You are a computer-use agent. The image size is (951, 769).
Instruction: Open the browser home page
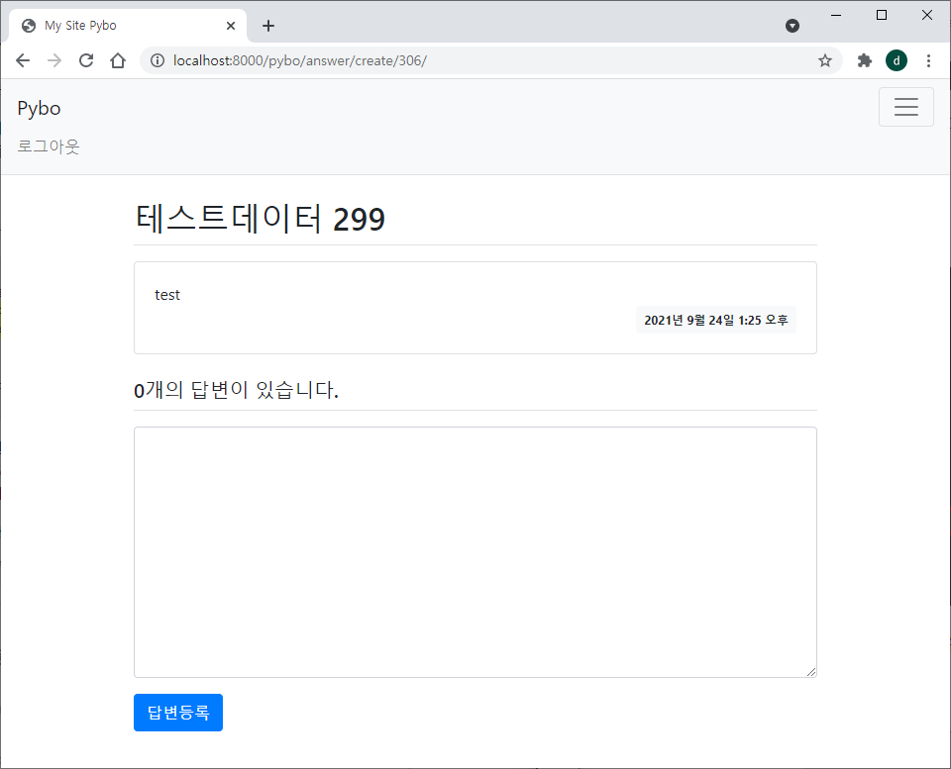pyautogui.click(x=118, y=60)
